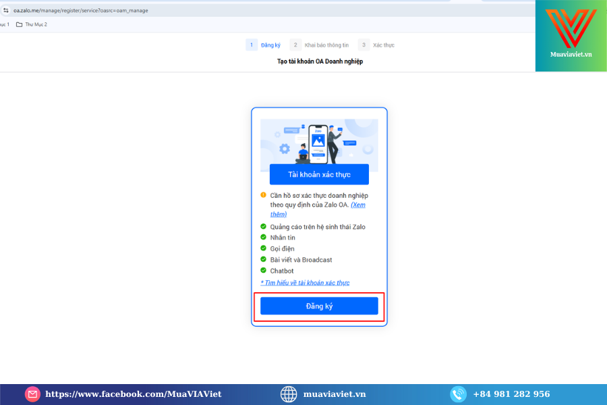Click the site info icon in address bar
Viewport: 607px width, 405px height.
pyautogui.click(x=6, y=11)
